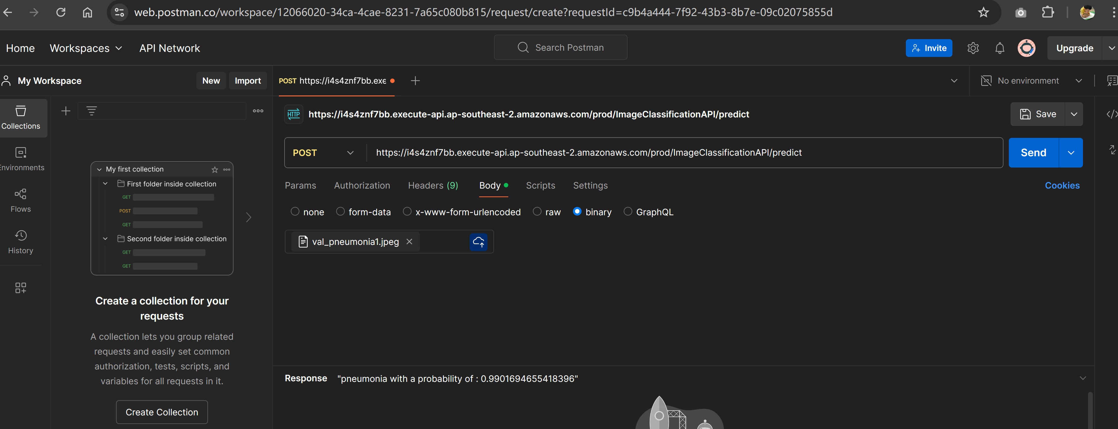
Task: Go back with the browser back arrow
Action: (7, 12)
